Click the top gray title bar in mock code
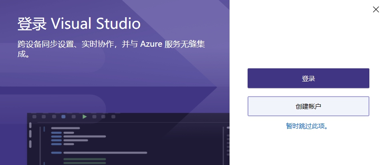The height and width of the screenshot is (165, 385). point(65,128)
